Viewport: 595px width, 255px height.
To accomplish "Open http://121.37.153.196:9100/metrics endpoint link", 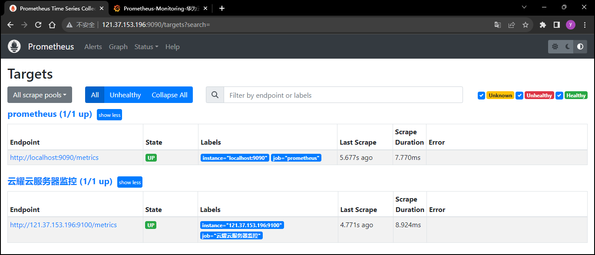I will click(x=63, y=225).
